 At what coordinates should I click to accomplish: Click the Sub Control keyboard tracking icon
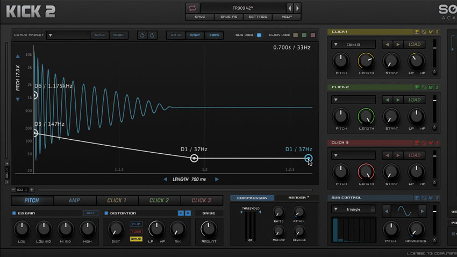417,198
